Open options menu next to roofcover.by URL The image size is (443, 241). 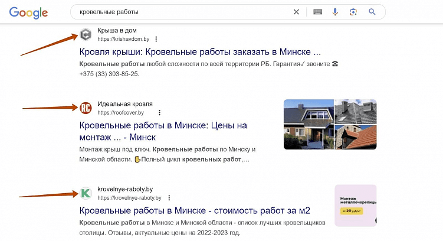pos(160,113)
